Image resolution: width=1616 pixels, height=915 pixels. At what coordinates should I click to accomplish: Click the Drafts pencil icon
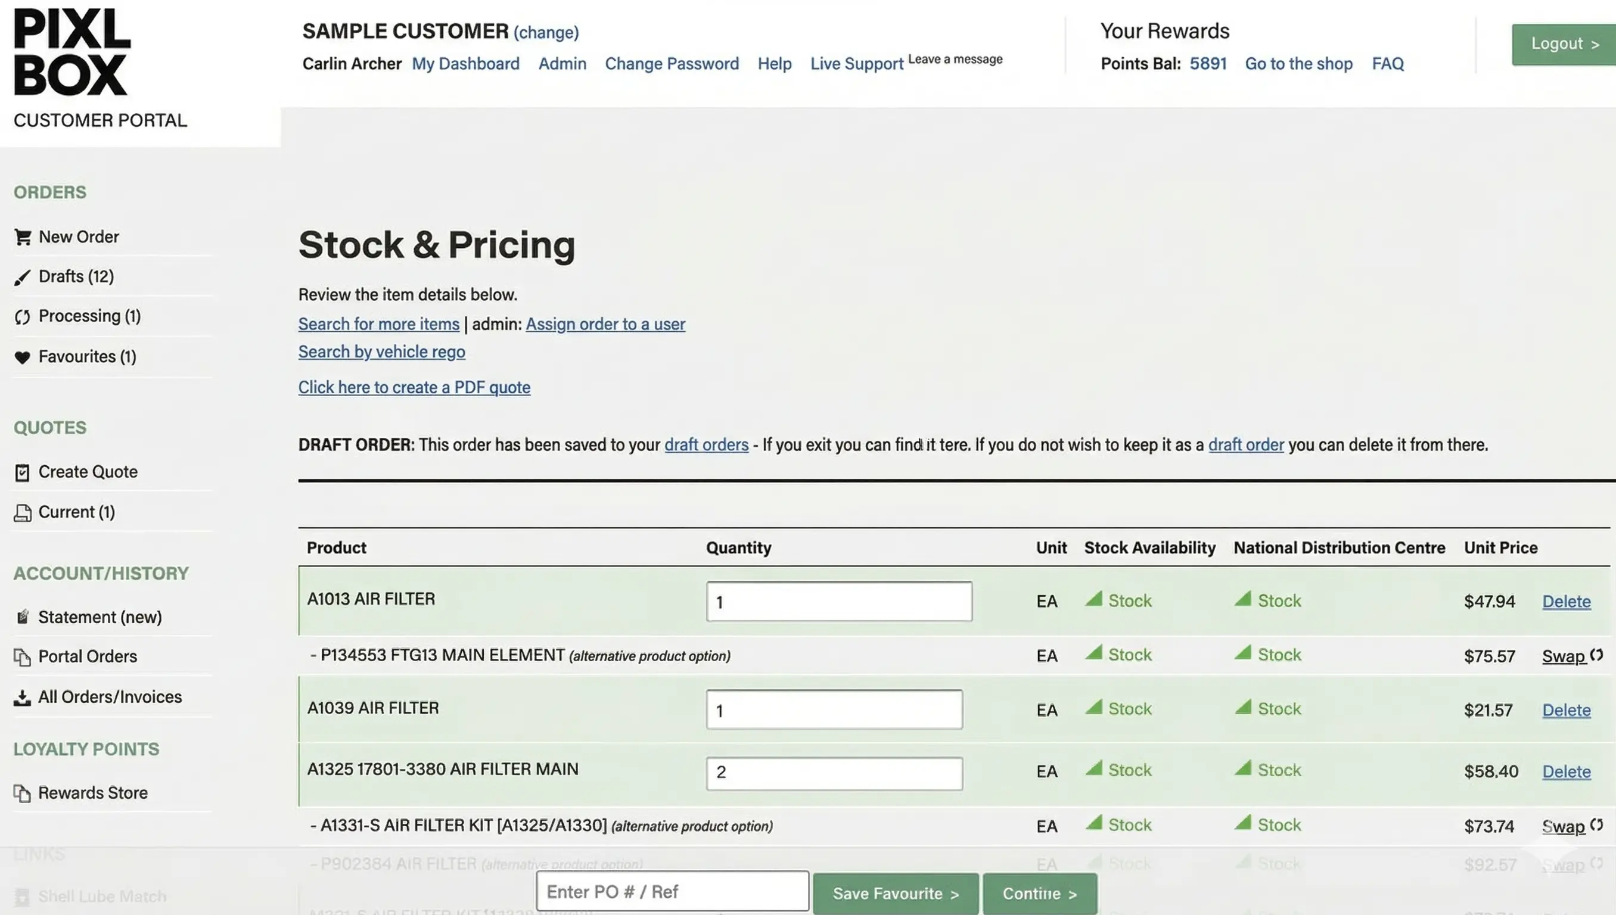point(22,277)
